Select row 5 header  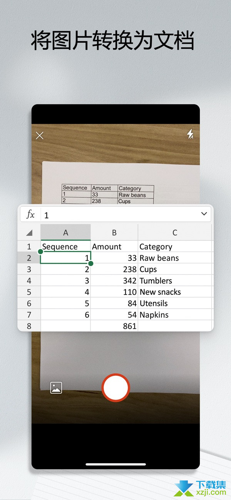point(29,292)
